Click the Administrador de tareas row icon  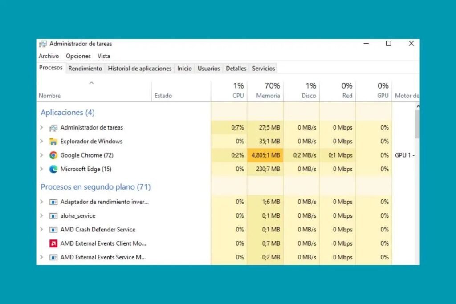[53, 128]
